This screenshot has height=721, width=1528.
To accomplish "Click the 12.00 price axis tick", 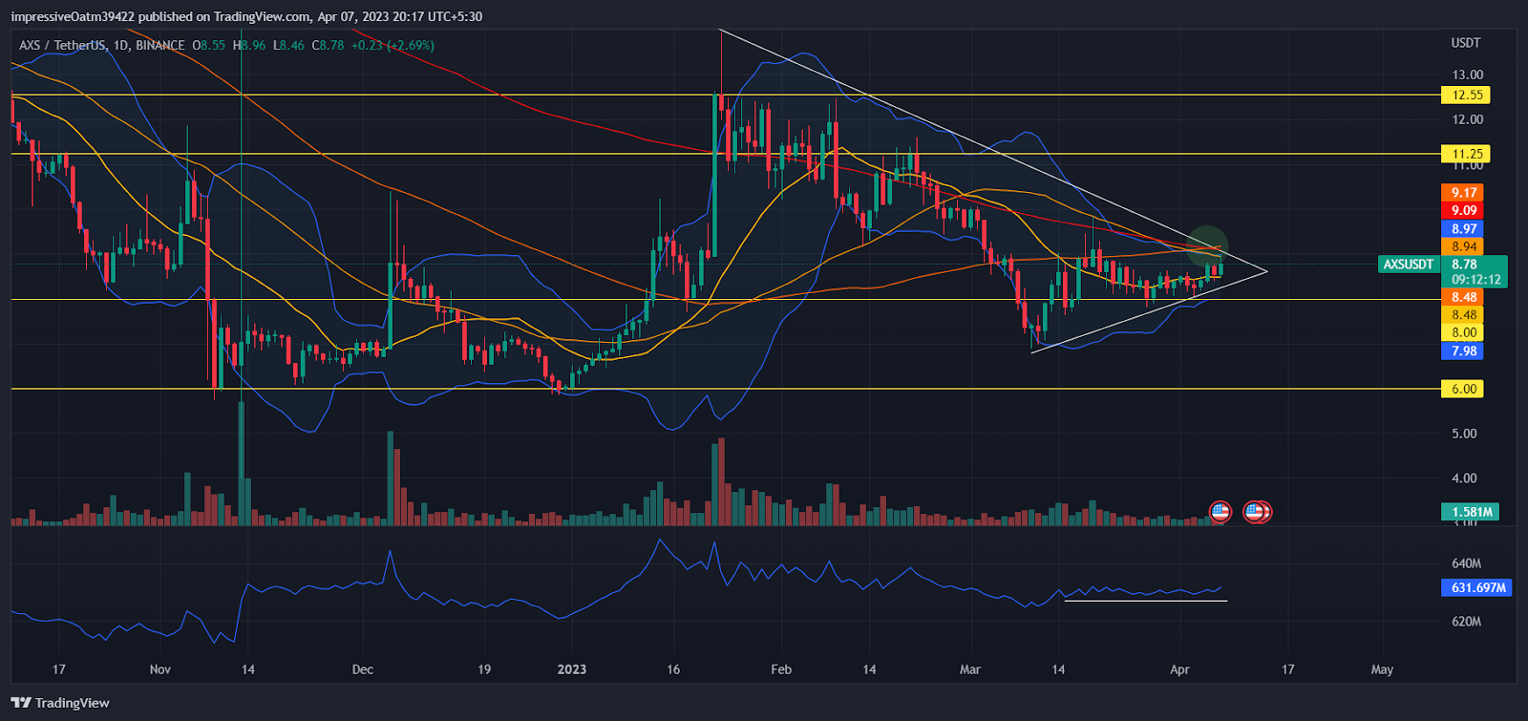I will tap(1468, 119).
